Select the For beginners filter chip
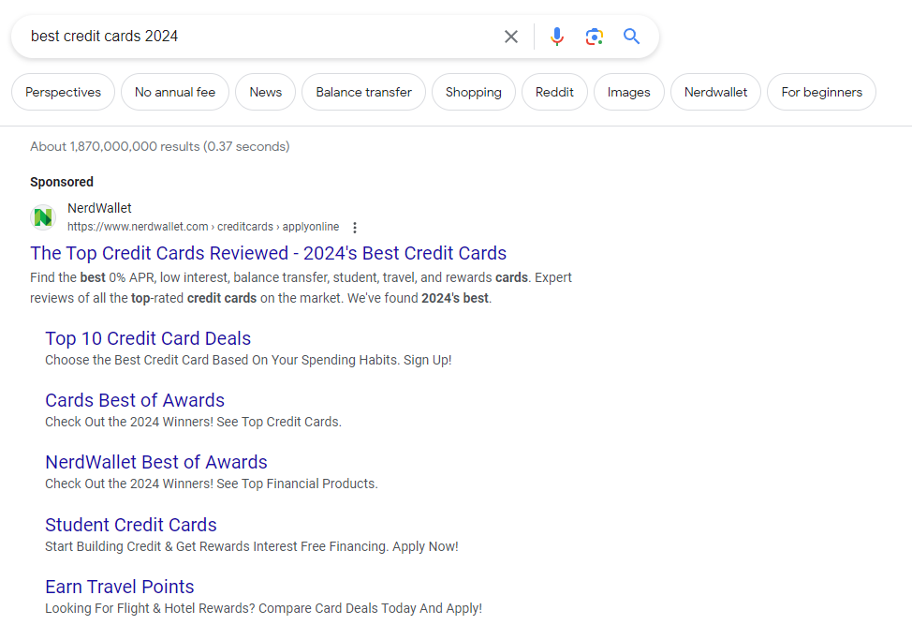The image size is (912, 640). point(821,92)
